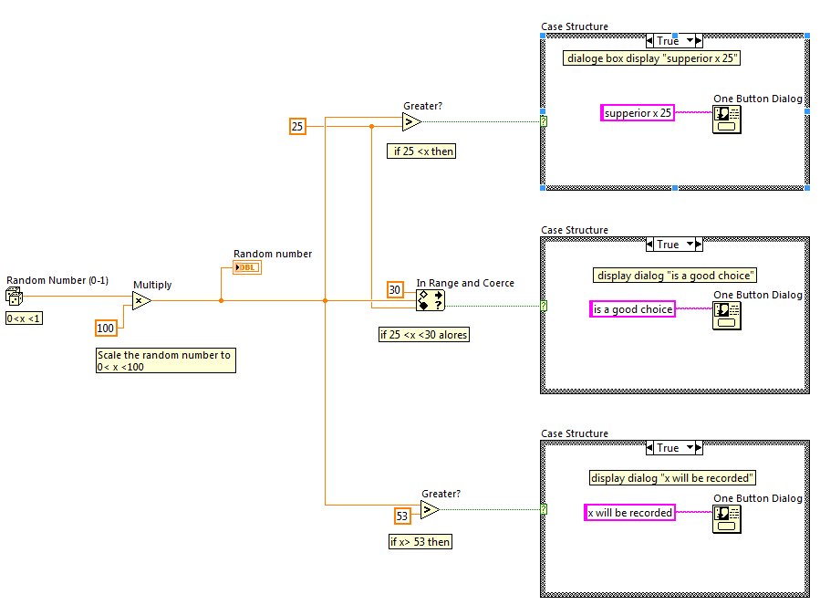Viewport: 820px width, 605px height.
Task: Click 'True' selector label of 'is a good choice' structure
Action: 668,245
